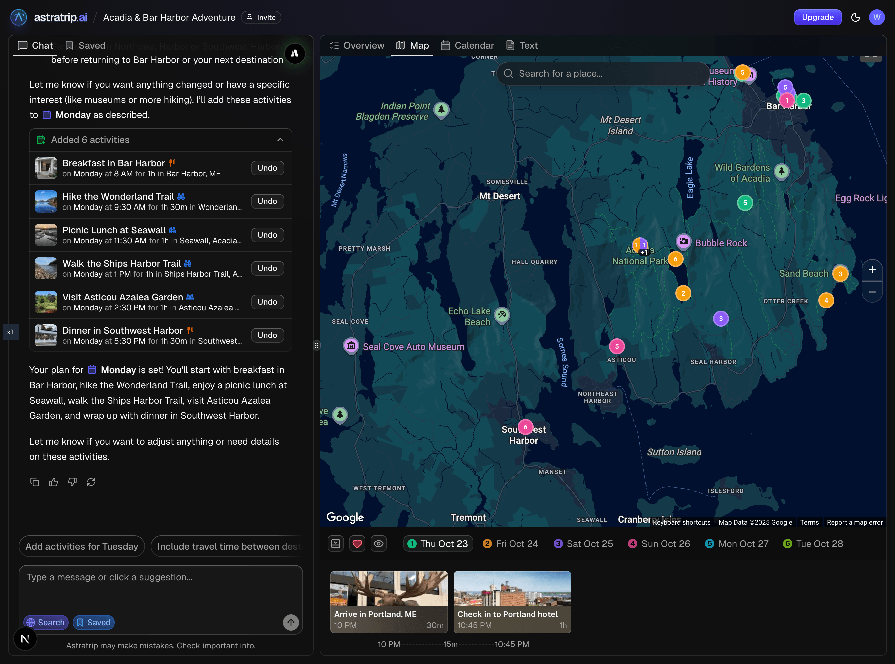
Task: Toggle the eye visibility button
Action: point(378,544)
